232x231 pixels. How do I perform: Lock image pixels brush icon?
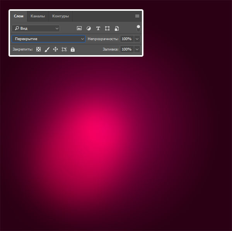pos(47,49)
